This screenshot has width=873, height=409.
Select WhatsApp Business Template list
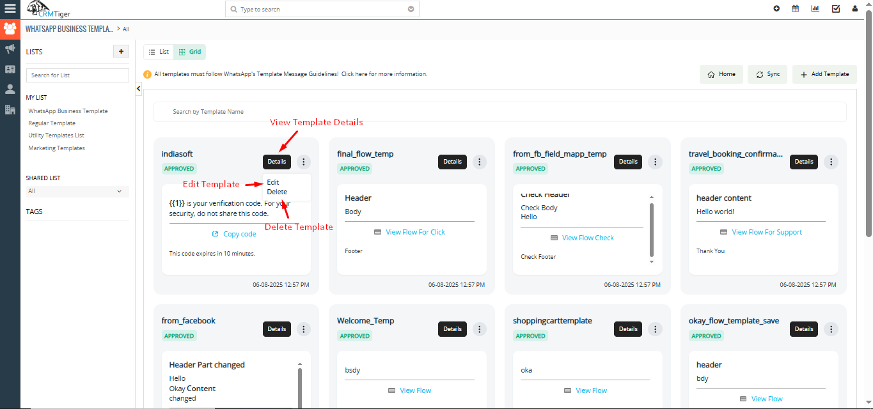68,111
